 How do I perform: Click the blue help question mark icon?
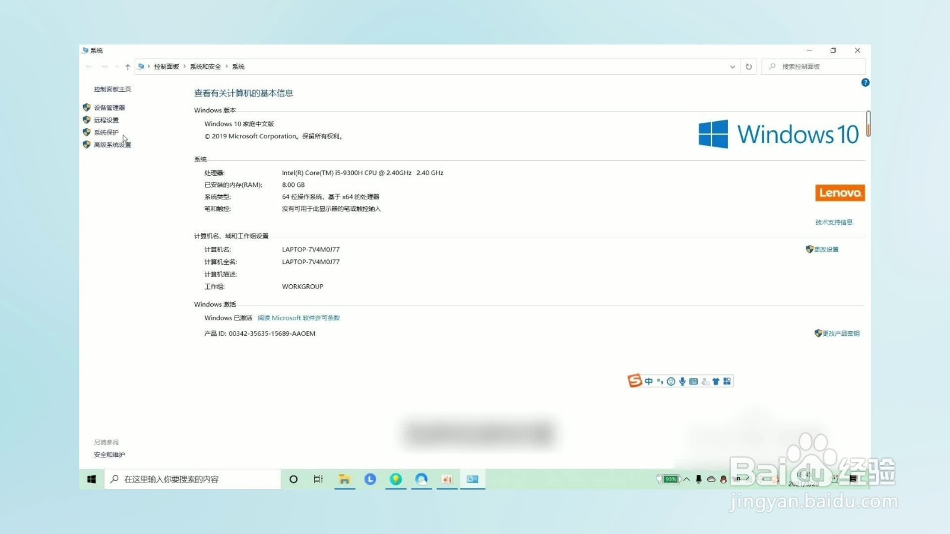(x=865, y=82)
